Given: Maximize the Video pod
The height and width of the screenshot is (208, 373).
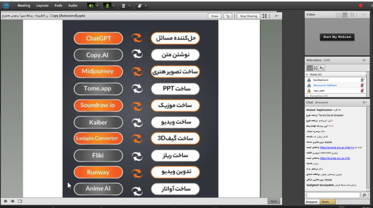Looking at the screenshot, I should pos(352,15).
